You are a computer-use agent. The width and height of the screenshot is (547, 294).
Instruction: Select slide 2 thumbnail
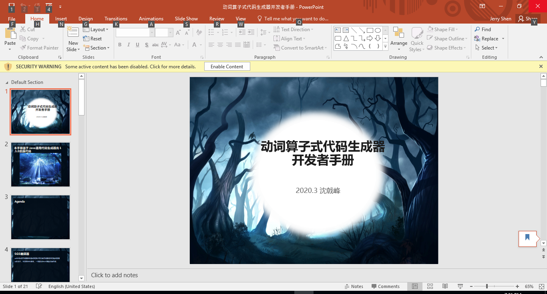(40, 165)
